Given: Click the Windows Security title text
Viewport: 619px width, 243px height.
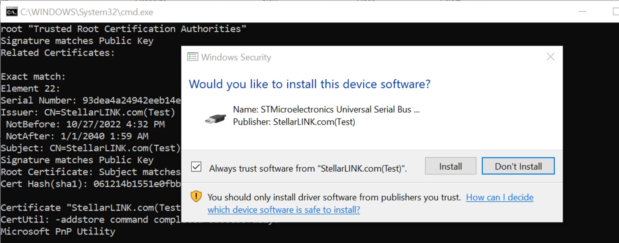Looking at the screenshot, I should 236,57.
